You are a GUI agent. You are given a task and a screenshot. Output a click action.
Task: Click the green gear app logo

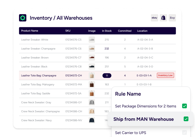click(23, 18)
